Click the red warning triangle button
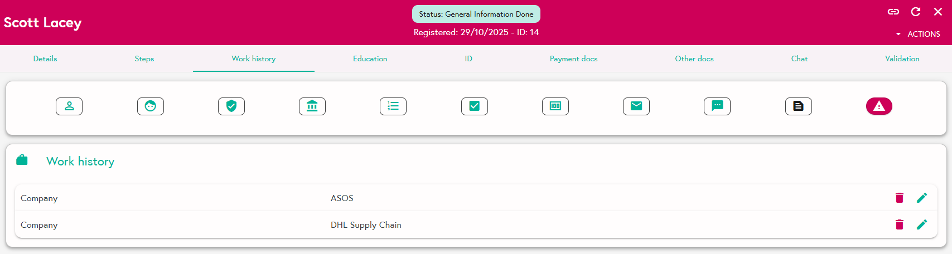Image resolution: width=952 pixels, height=254 pixels. [x=879, y=106]
